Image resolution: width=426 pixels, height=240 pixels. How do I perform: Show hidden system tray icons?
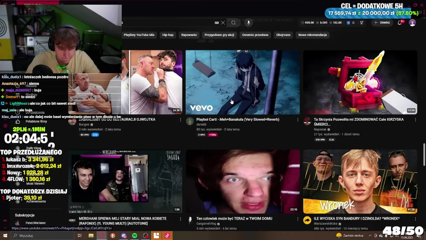click(x=370, y=236)
